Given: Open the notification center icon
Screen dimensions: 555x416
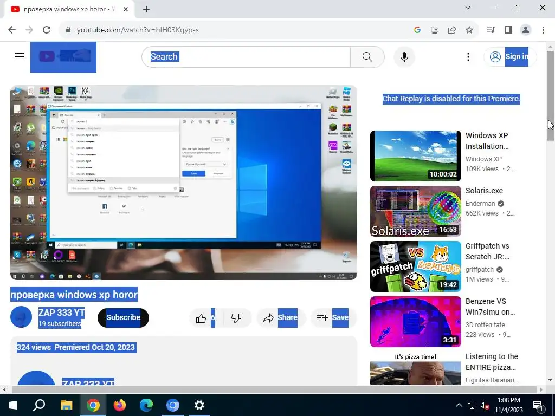Looking at the screenshot, I should pos(538,406).
